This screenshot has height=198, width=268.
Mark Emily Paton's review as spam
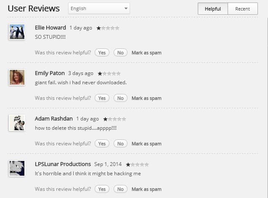pos(146,98)
